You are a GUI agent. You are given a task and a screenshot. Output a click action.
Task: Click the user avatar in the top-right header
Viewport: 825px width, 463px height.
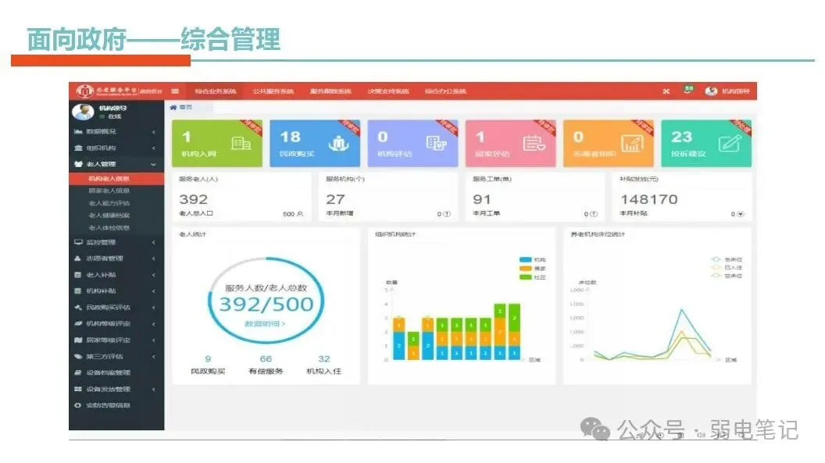click(712, 91)
